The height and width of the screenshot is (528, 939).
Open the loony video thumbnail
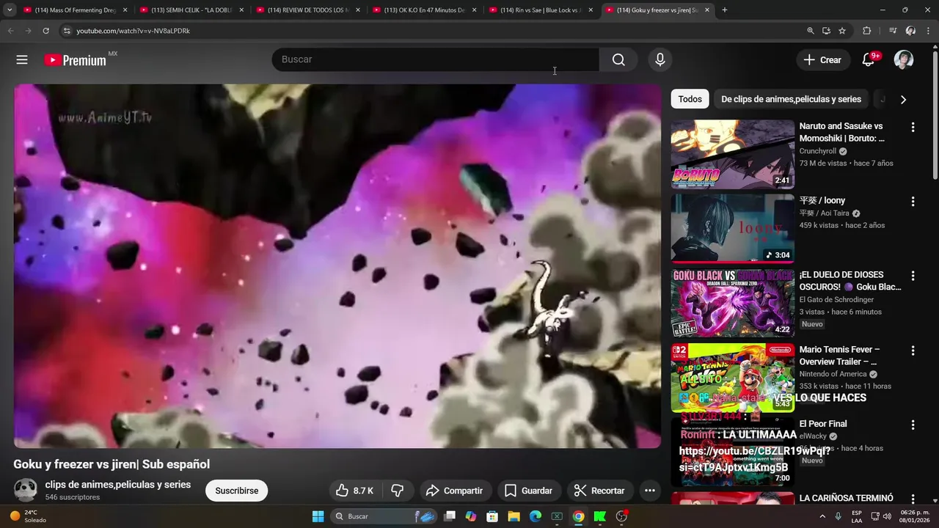click(732, 228)
